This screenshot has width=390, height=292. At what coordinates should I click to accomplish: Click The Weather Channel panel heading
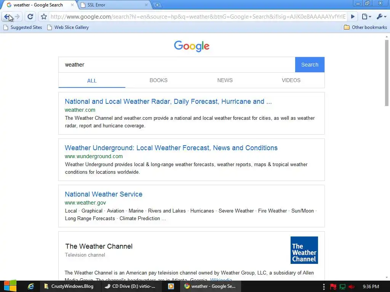tap(99, 246)
